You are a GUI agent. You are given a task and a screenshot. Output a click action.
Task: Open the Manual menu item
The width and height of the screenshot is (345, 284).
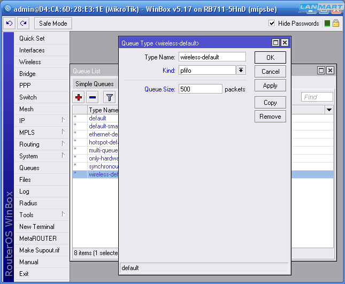coord(42,262)
